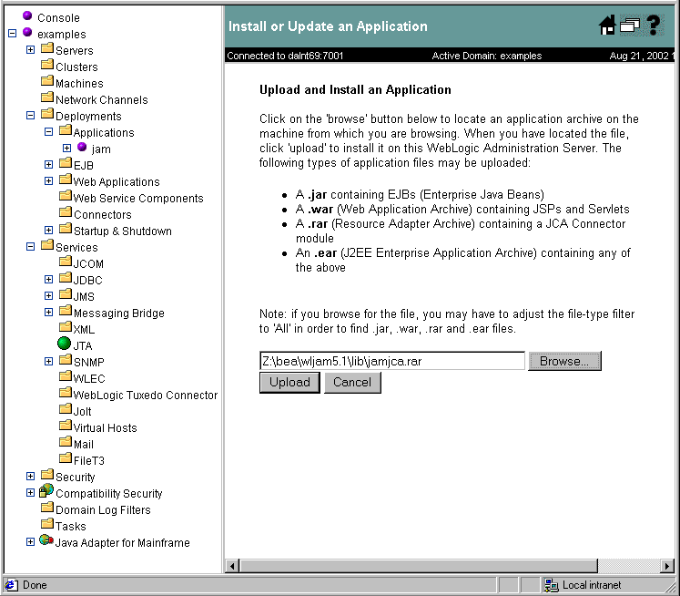The width and height of the screenshot is (680, 596).
Task: Expand the Startup & Shutdown node
Action: click(48, 230)
